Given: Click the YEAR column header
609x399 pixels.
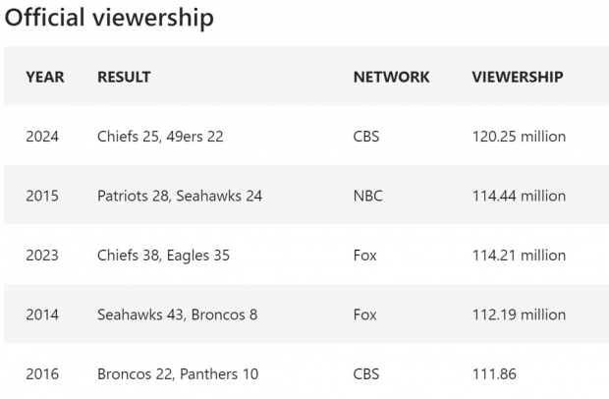Looking at the screenshot, I should point(45,77).
